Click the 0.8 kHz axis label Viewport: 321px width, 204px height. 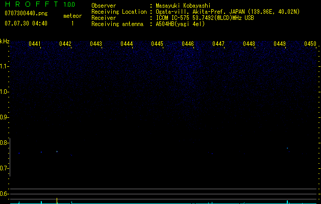click(x=5, y=143)
